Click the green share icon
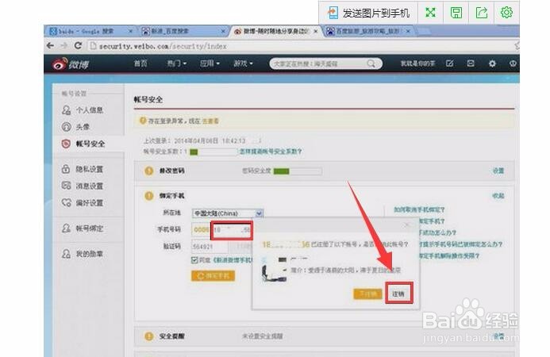This screenshot has height=357, width=550. coord(482,13)
